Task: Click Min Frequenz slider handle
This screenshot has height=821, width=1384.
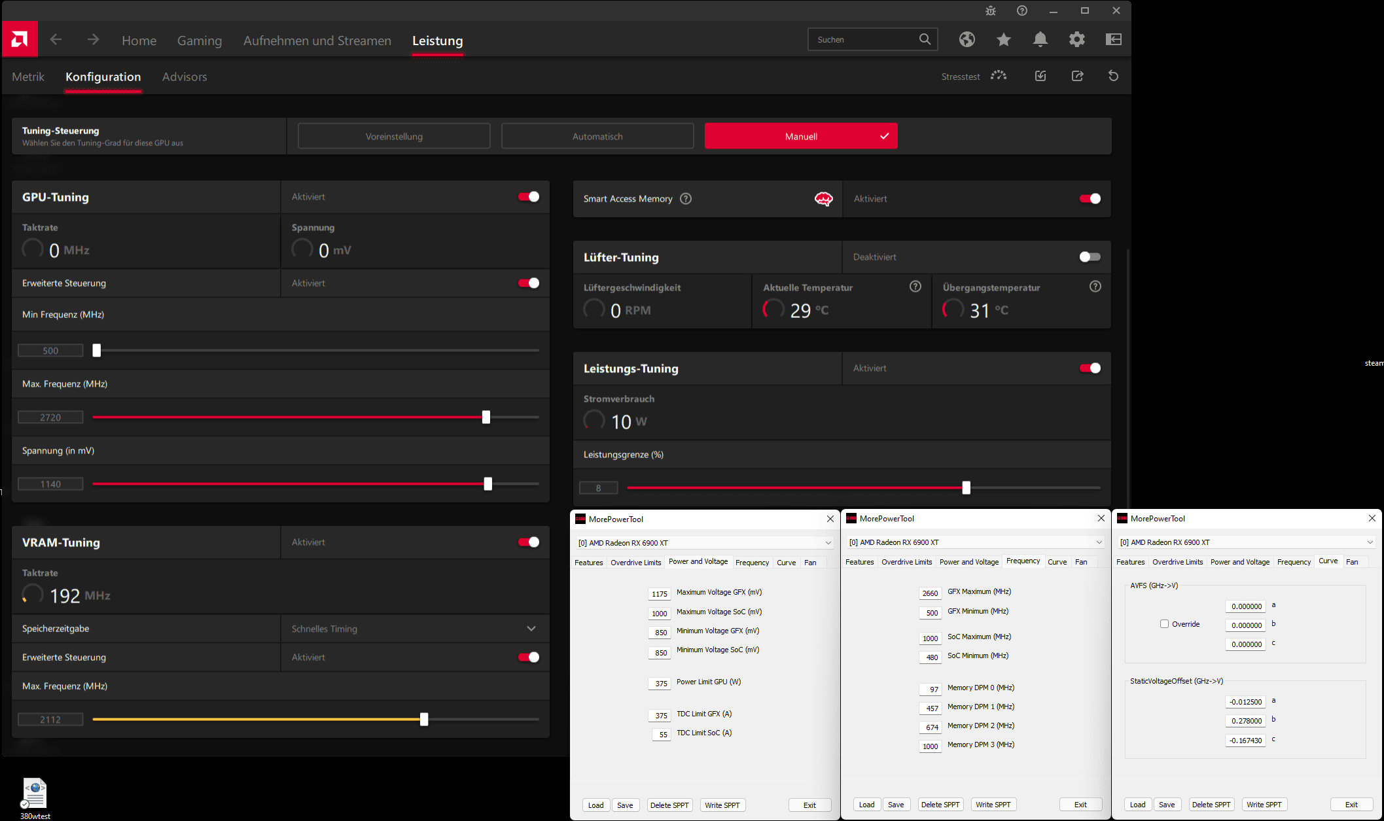Action: click(97, 351)
